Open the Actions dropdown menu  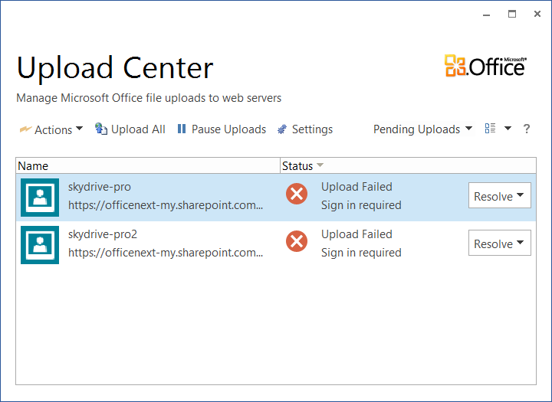pos(51,129)
